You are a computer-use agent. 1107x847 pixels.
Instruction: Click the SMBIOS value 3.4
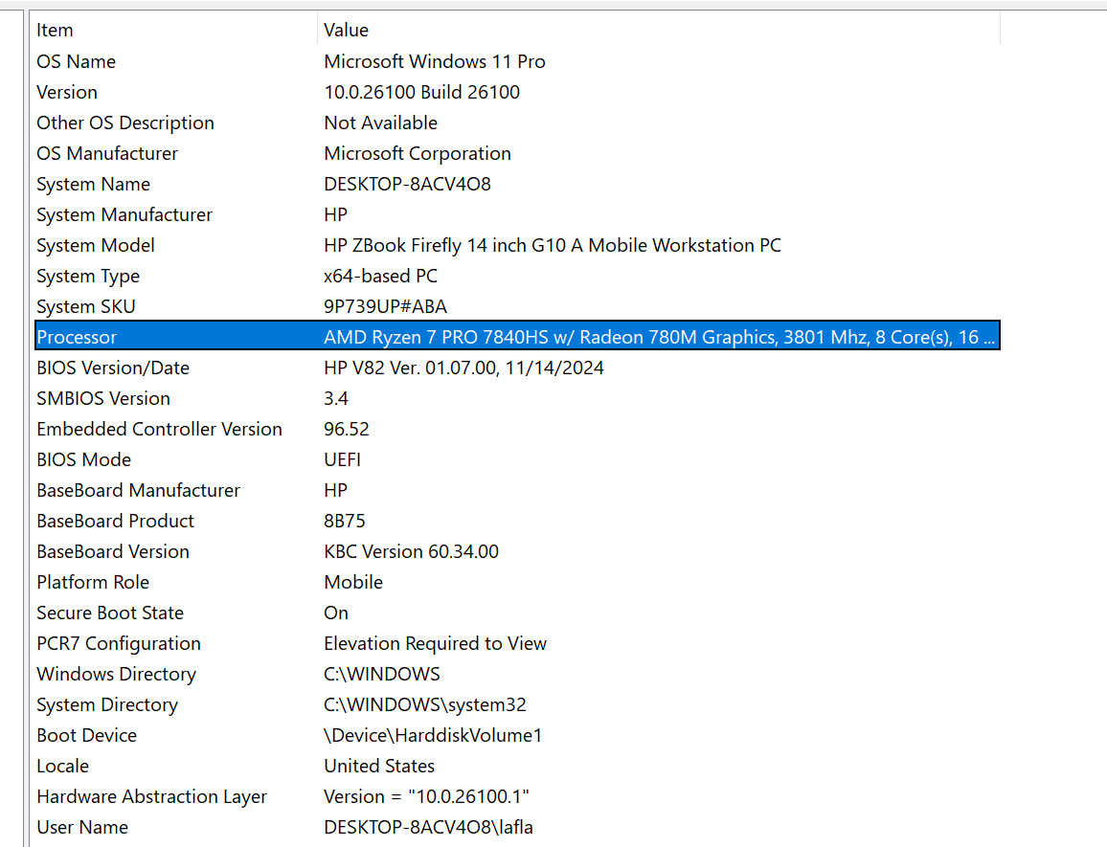[336, 399]
